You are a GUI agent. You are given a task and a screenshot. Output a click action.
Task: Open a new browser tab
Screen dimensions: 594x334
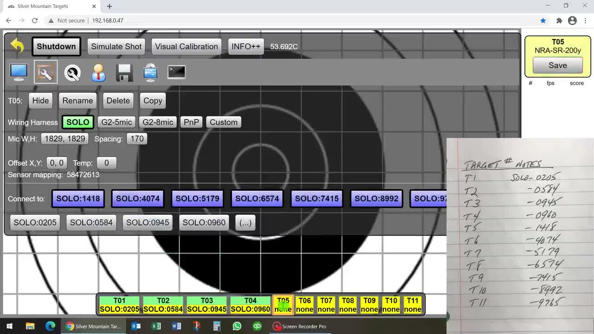[110, 6]
